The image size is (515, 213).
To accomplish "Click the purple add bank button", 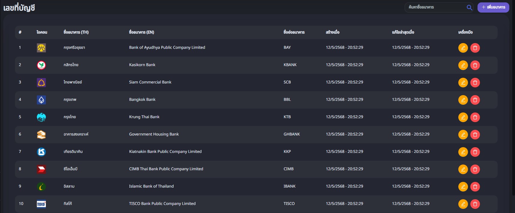I will point(493,7).
